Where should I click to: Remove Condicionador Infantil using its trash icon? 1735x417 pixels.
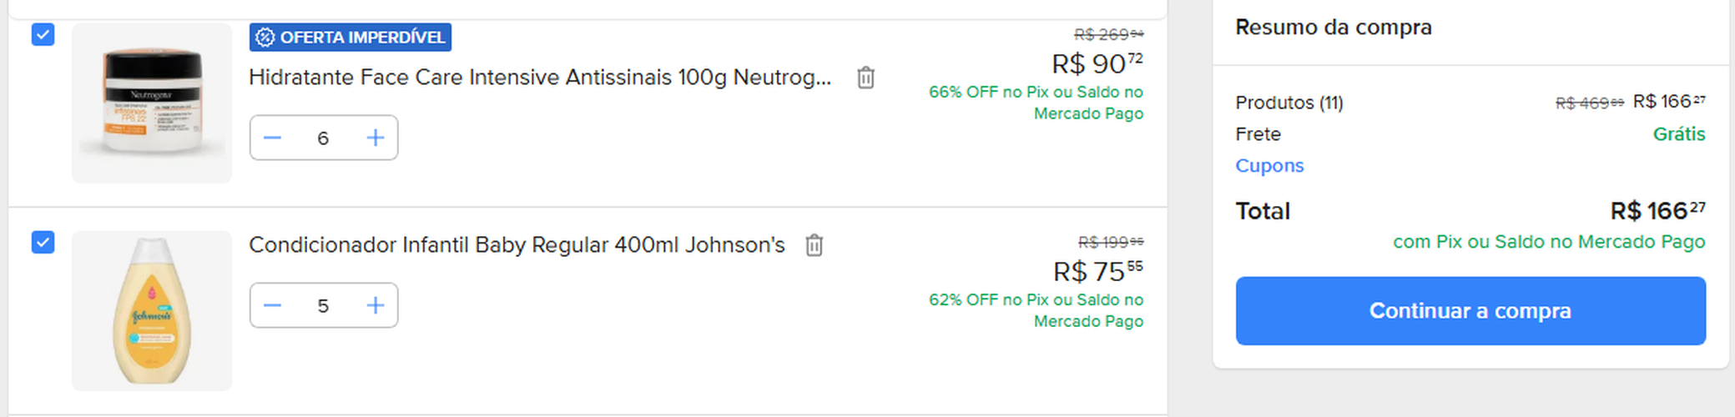(x=814, y=245)
